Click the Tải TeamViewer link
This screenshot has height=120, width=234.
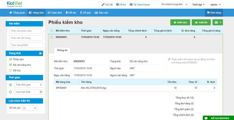pos(140,5)
